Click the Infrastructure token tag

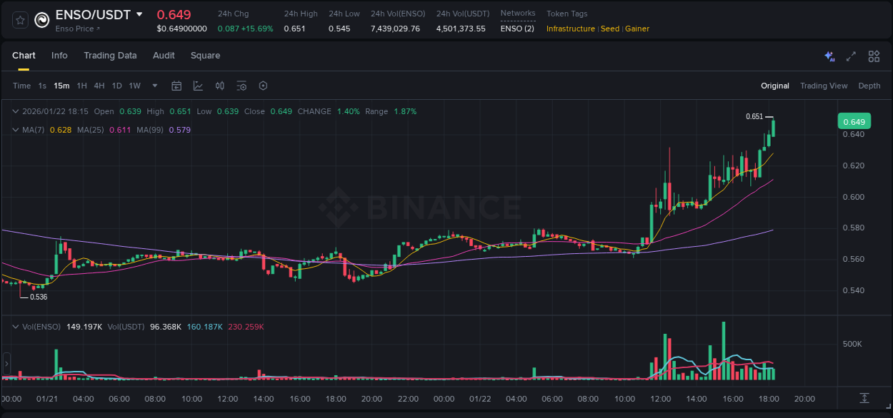pos(570,29)
